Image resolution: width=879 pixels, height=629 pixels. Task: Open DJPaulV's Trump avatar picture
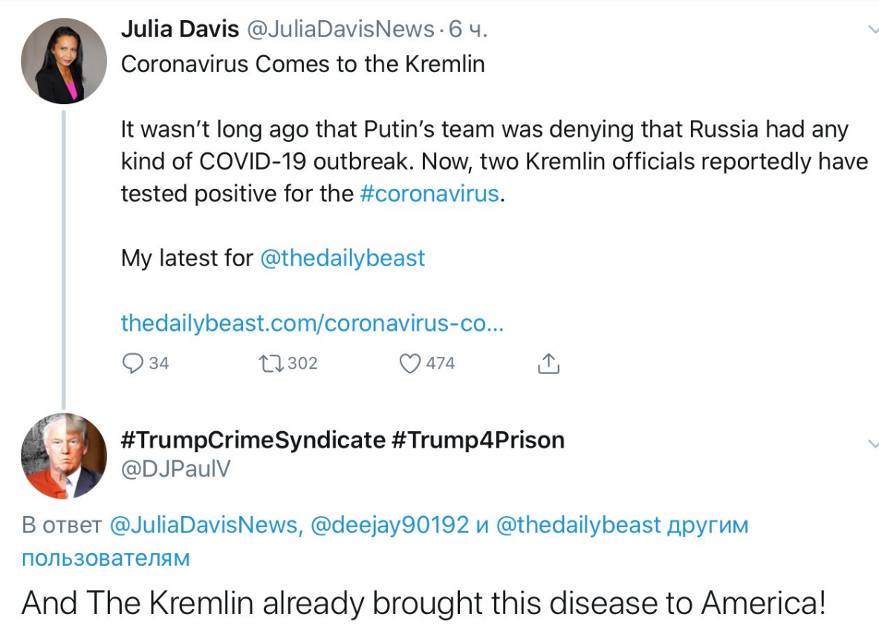pos(63,456)
